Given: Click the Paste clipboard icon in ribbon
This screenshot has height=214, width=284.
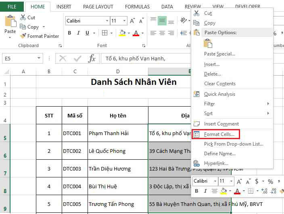Looking at the screenshot, I should (x=10, y=21).
